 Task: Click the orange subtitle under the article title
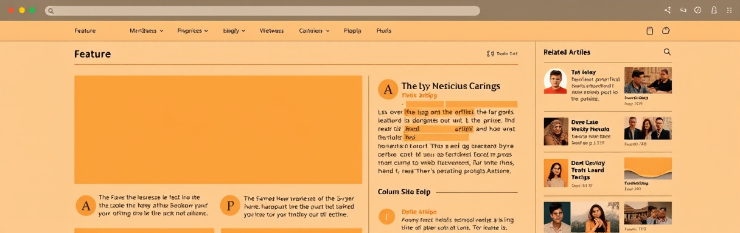coord(419,95)
